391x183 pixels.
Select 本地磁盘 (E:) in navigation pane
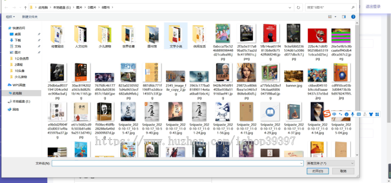tap(21, 101)
